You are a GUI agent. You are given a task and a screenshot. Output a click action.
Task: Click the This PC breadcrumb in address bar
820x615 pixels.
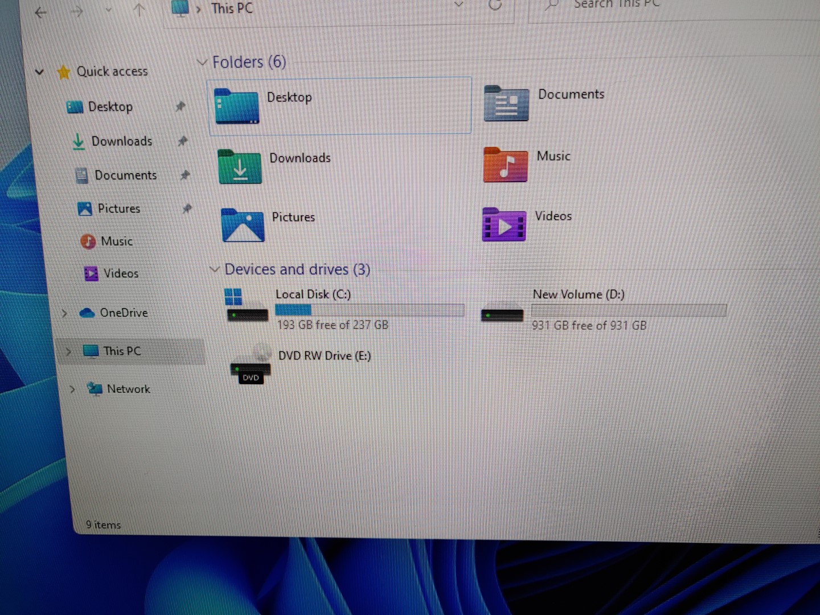click(x=232, y=9)
